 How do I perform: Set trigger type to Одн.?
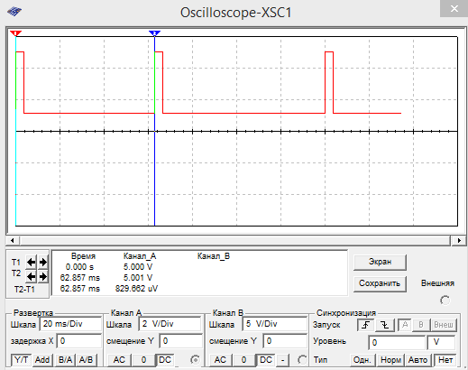(x=362, y=360)
